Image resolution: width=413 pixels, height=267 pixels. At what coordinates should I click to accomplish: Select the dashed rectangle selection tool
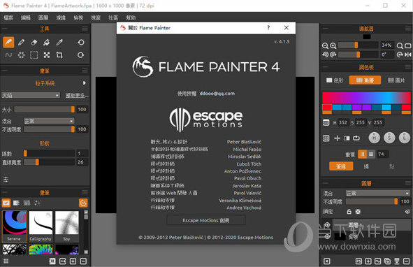coord(34,55)
